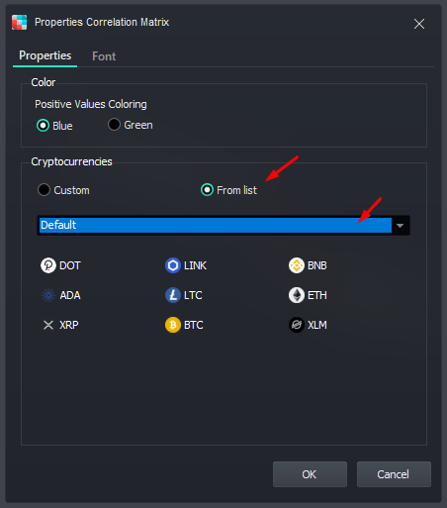Screen dimensions: 447x508
Task: Switch to the Font tab
Action: [x=104, y=56]
